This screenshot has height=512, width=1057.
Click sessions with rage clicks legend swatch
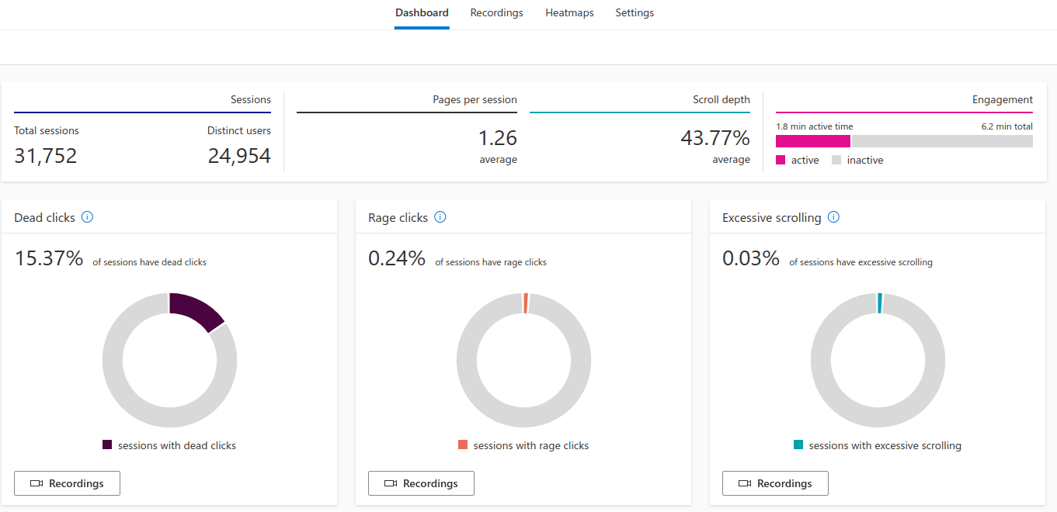pyautogui.click(x=463, y=445)
